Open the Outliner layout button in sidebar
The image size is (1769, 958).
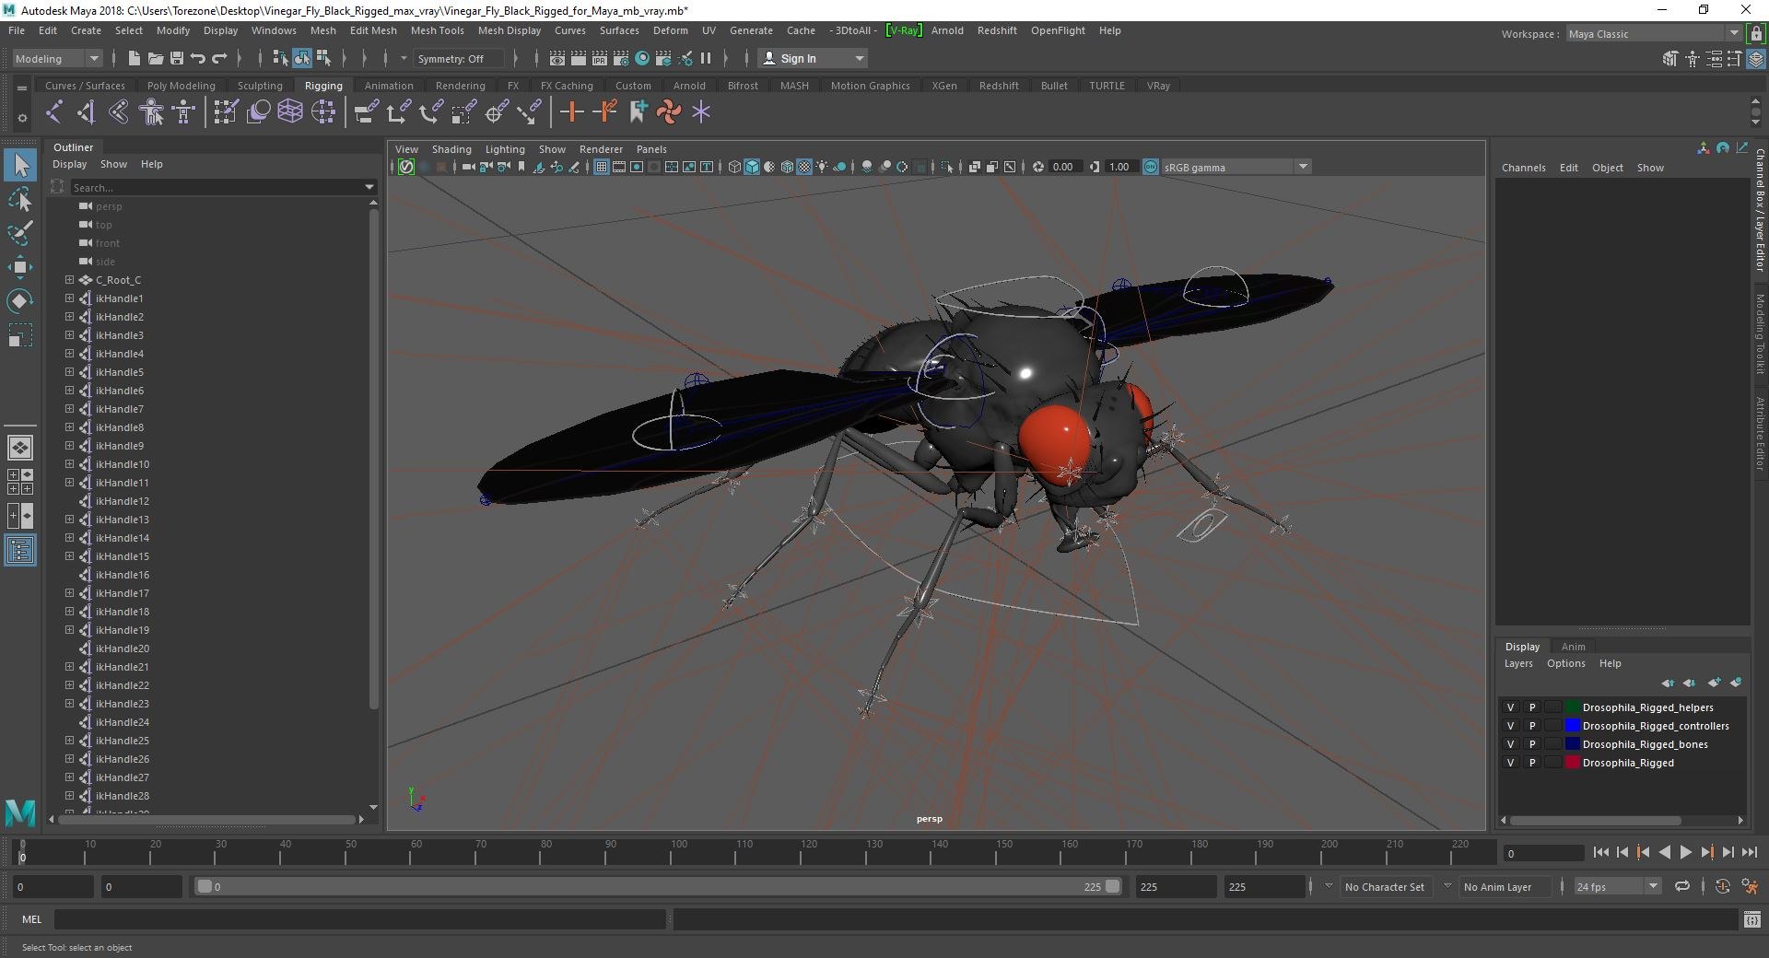20,551
